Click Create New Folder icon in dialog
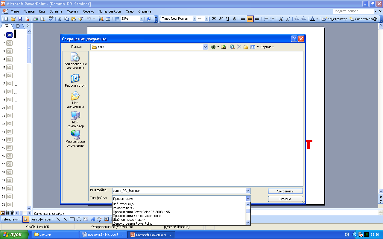Image resolution: width=383 pixels, height=239 pixels. [x=246, y=47]
